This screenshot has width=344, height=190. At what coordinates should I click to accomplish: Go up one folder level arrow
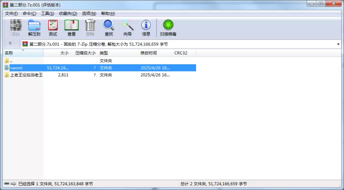[x=10, y=44]
